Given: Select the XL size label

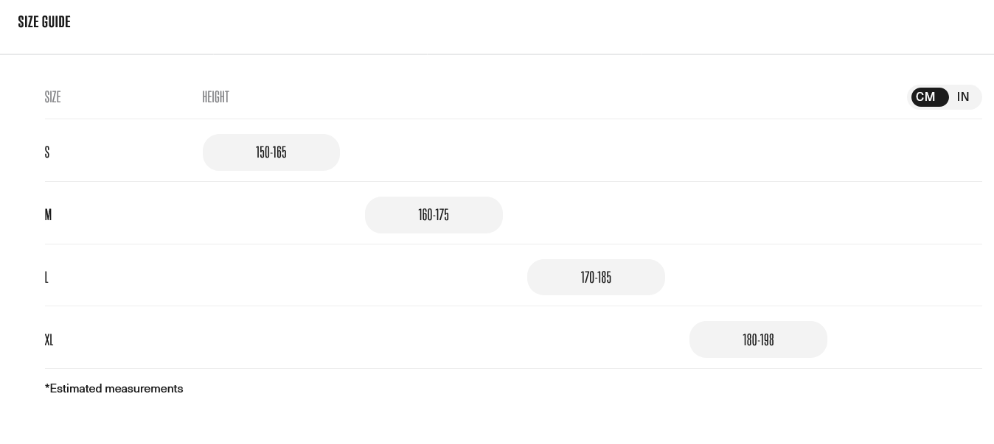Looking at the screenshot, I should (49, 340).
